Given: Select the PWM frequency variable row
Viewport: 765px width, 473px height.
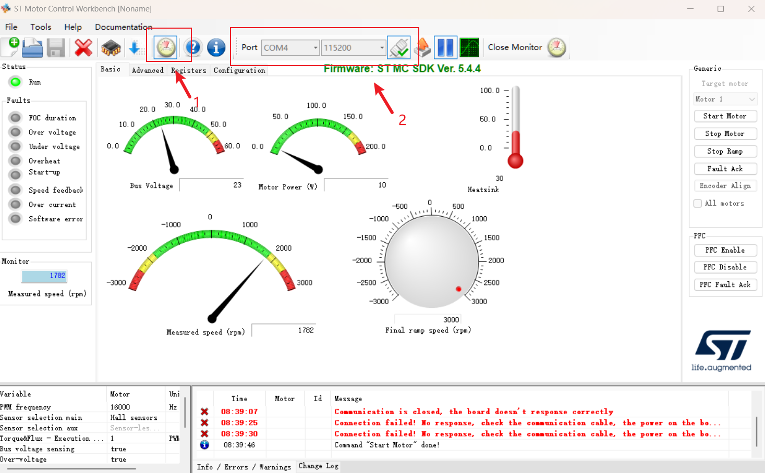Looking at the screenshot, I should click(x=90, y=407).
